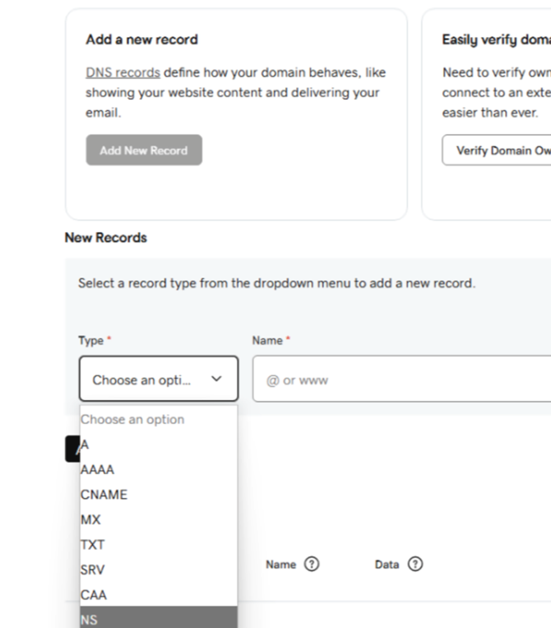551x628 pixels.
Task: Click the help icon beside Name column
Action: pos(312,565)
